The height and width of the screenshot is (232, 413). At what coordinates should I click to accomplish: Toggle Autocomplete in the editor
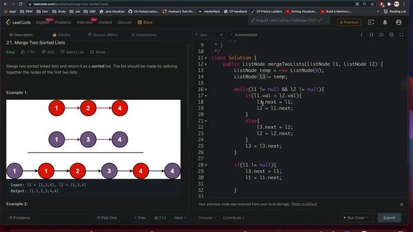click(244, 35)
